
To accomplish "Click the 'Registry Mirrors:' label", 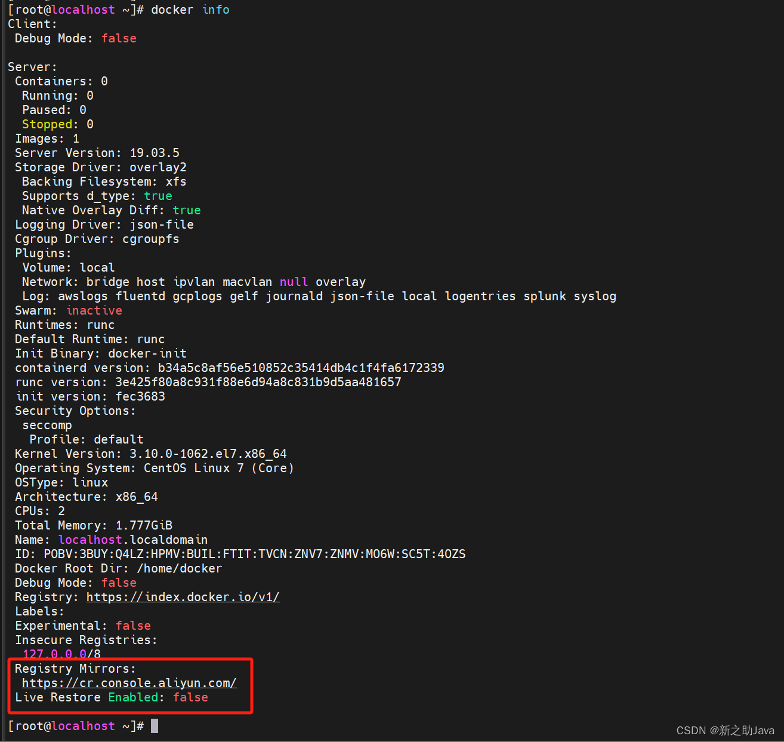I will (76, 669).
